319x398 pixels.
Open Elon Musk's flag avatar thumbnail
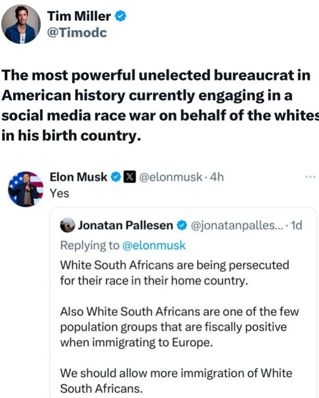point(26,189)
